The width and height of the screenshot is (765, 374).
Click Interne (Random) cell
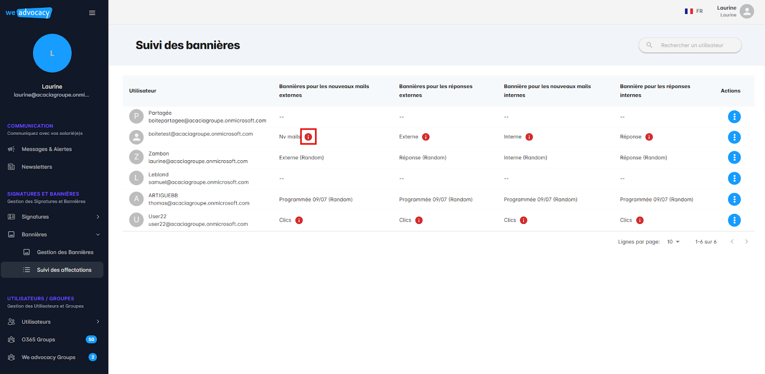[525, 157]
